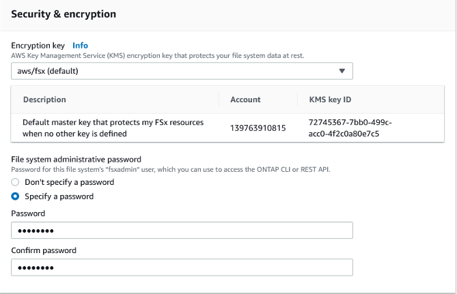This screenshot has height=294, width=457.
Task: Select the Description column header
Action: pos(44,100)
